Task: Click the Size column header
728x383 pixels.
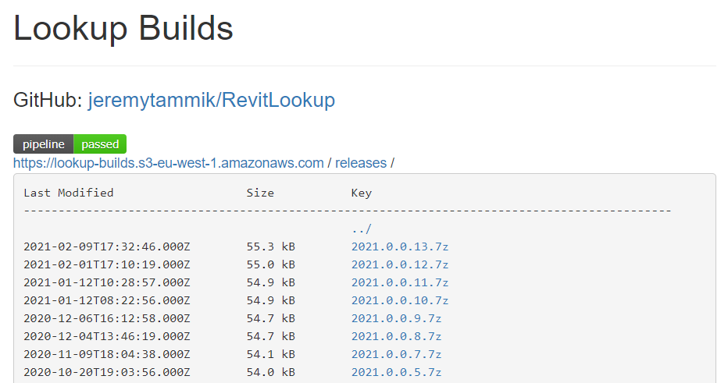Action: 260,193
